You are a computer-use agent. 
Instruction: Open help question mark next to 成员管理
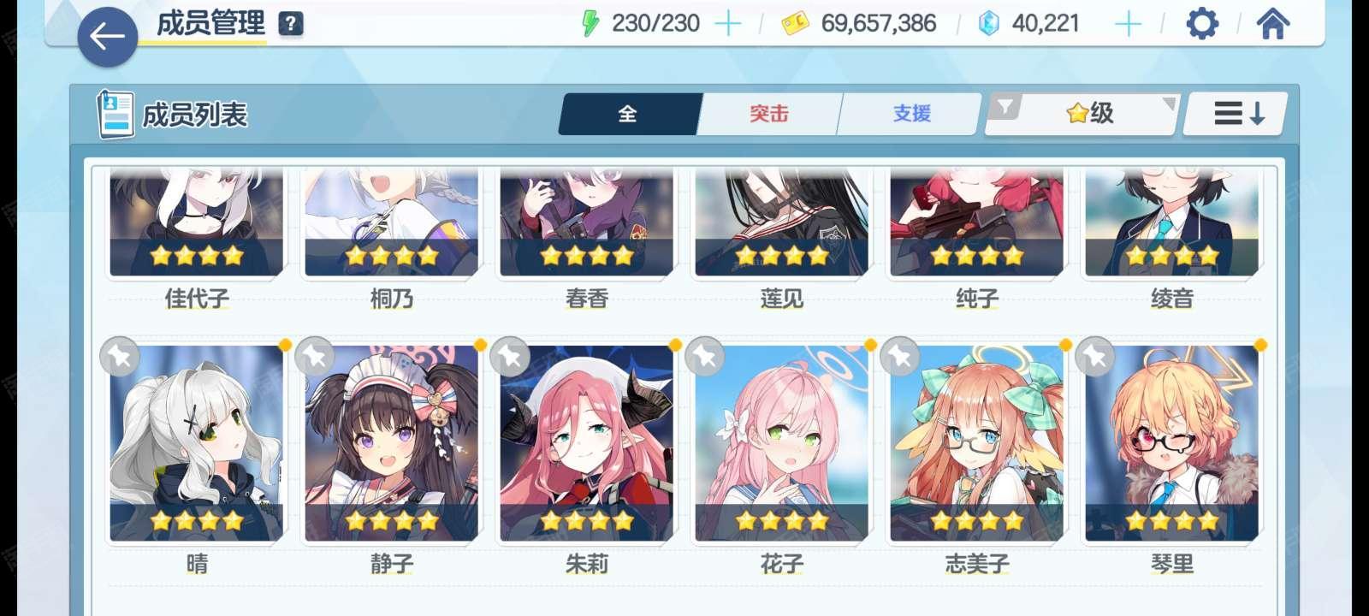pos(291,24)
